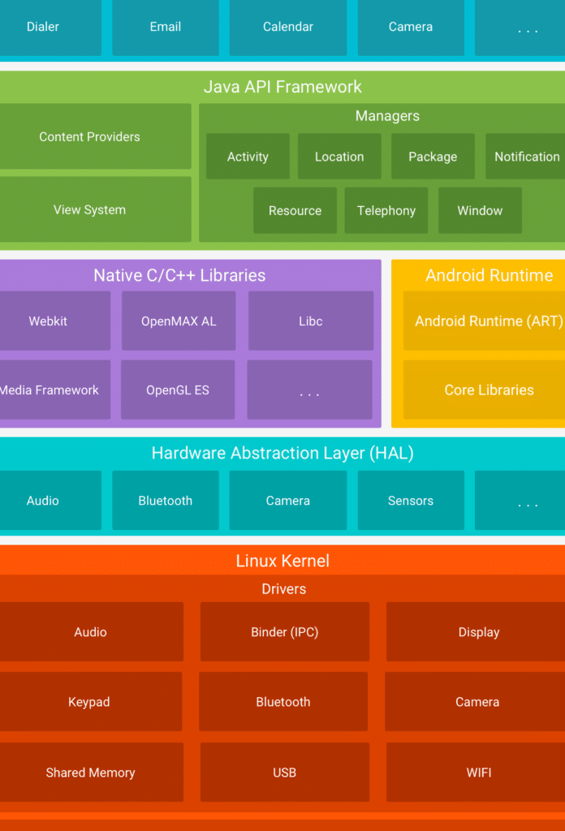Click the Window manager box
565x831 pixels.
[x=480, y=210]
